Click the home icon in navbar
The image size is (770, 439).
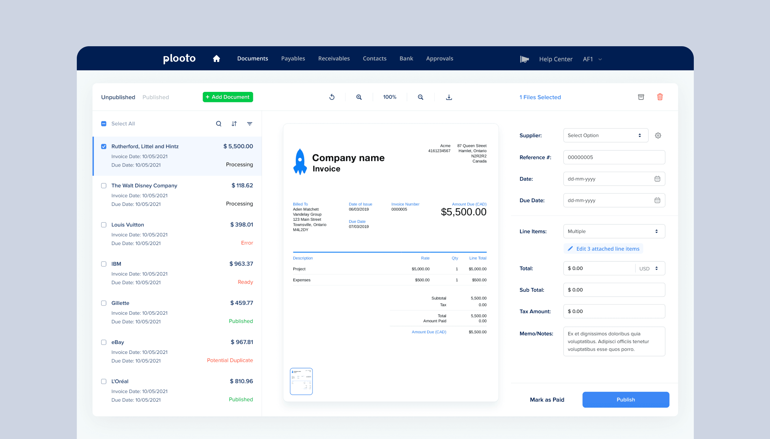[216, 59]
